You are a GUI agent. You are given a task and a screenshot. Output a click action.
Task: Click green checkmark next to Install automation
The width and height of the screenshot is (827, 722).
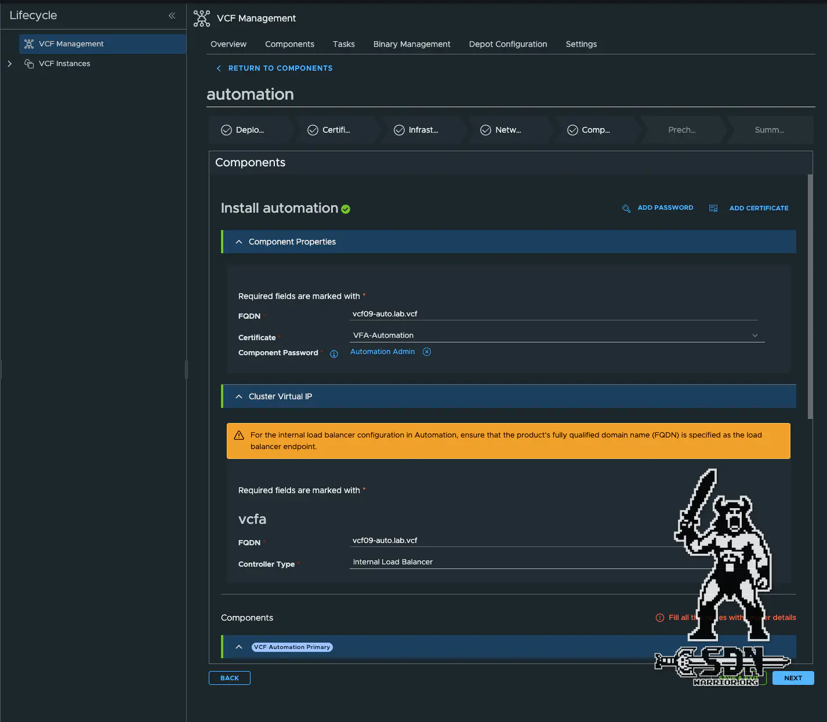pos(346,209)
